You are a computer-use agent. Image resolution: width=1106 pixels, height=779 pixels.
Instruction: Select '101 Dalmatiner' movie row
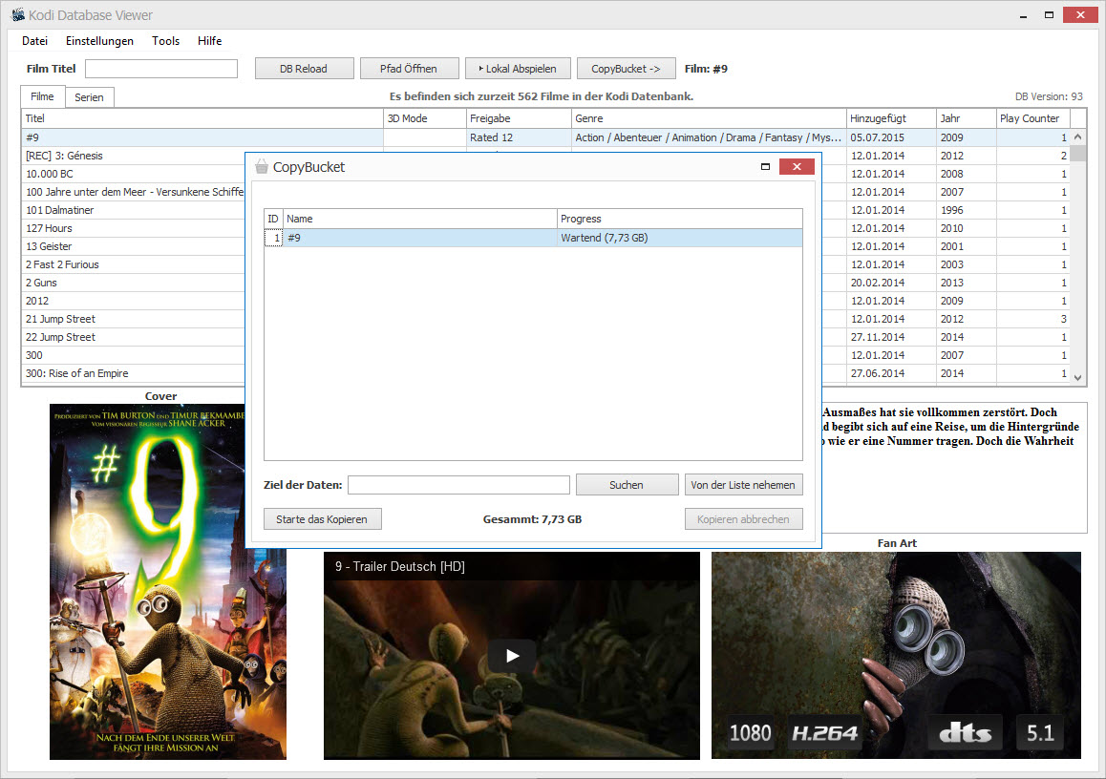pos(134,210)
